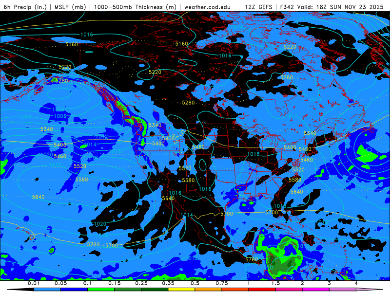Click the '0.75' legend value
The image size is (390, 292).
[222, 283]
